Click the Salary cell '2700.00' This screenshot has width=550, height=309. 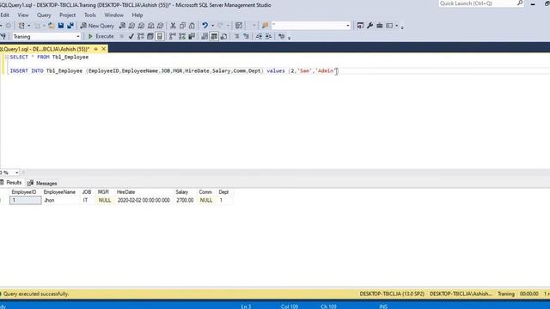186,200
